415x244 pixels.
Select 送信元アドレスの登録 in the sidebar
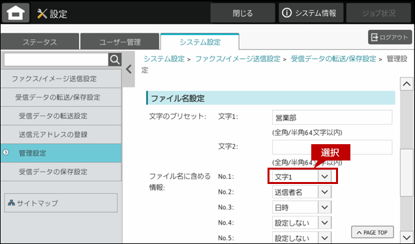pyautogui.click(x=61, y=134)
